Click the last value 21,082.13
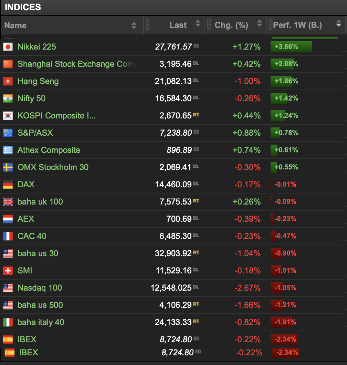 coord(173,81)
